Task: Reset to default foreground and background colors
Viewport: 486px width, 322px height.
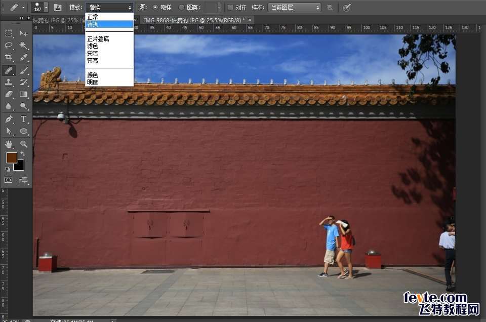Action: point(8,169)
